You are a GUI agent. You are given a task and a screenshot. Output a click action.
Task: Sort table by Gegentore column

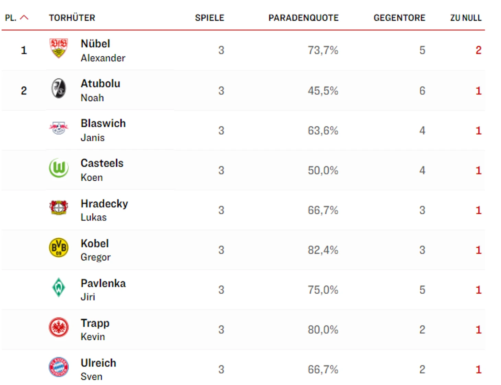pos(399,18)
